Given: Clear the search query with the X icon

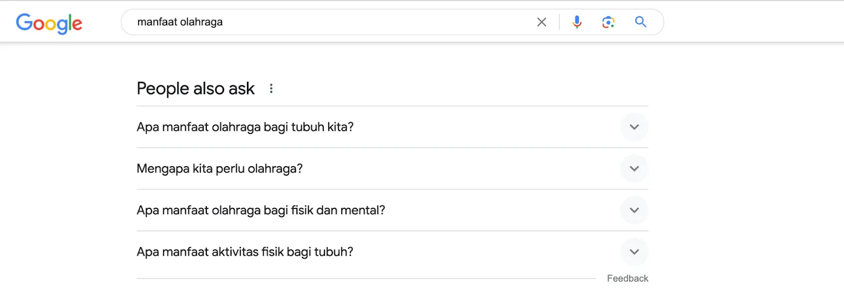Looking at the screenshot, I should (541, 22).
